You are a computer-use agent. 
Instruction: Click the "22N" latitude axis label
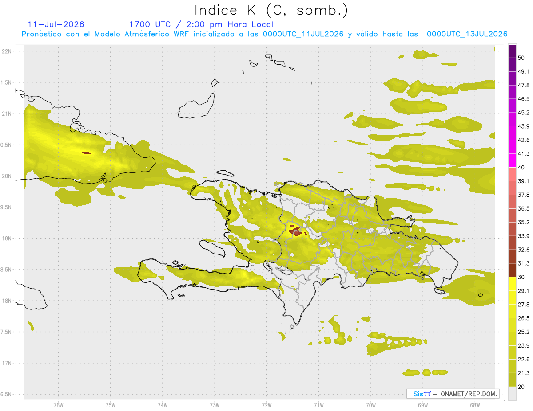tap(7, 51)
